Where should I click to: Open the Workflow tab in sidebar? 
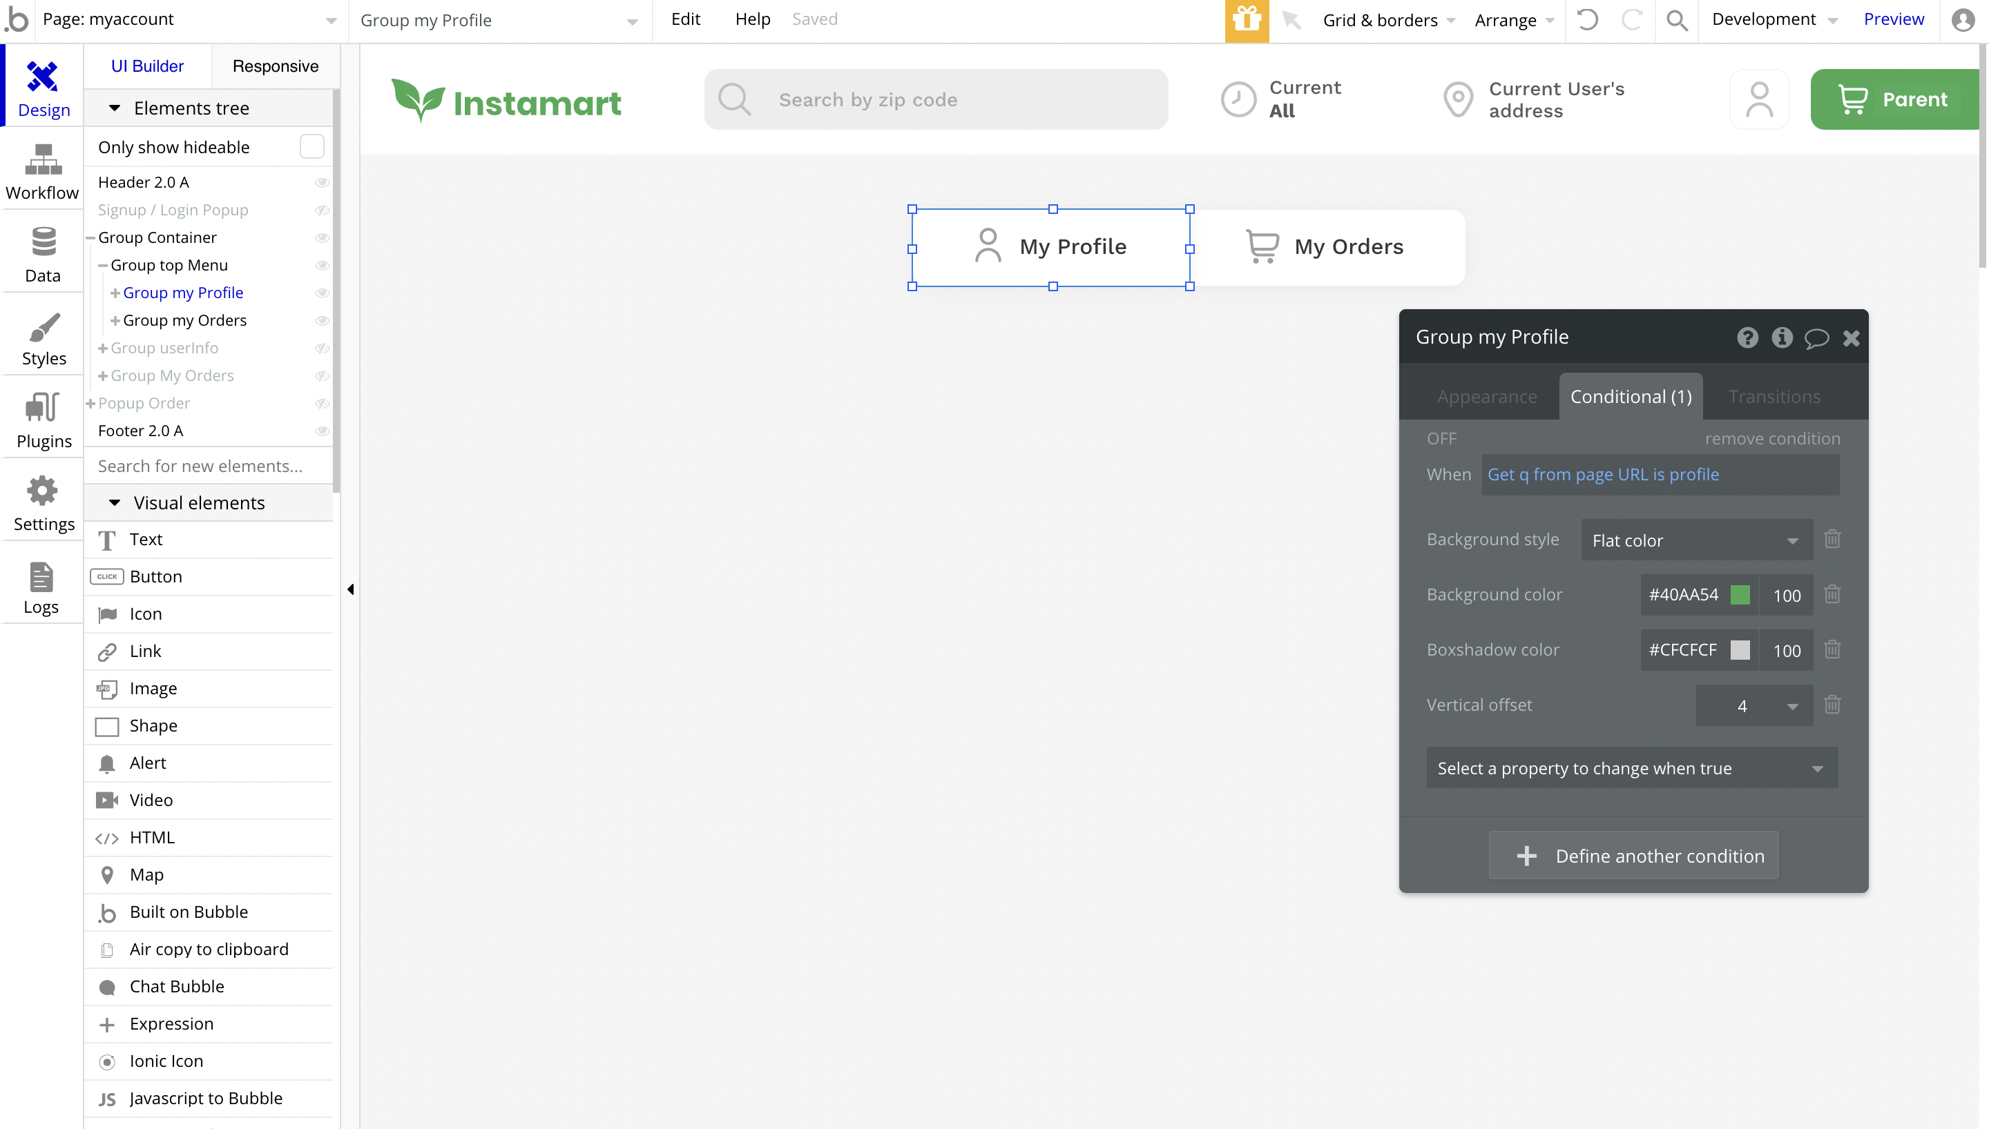[x=43, y=171]
